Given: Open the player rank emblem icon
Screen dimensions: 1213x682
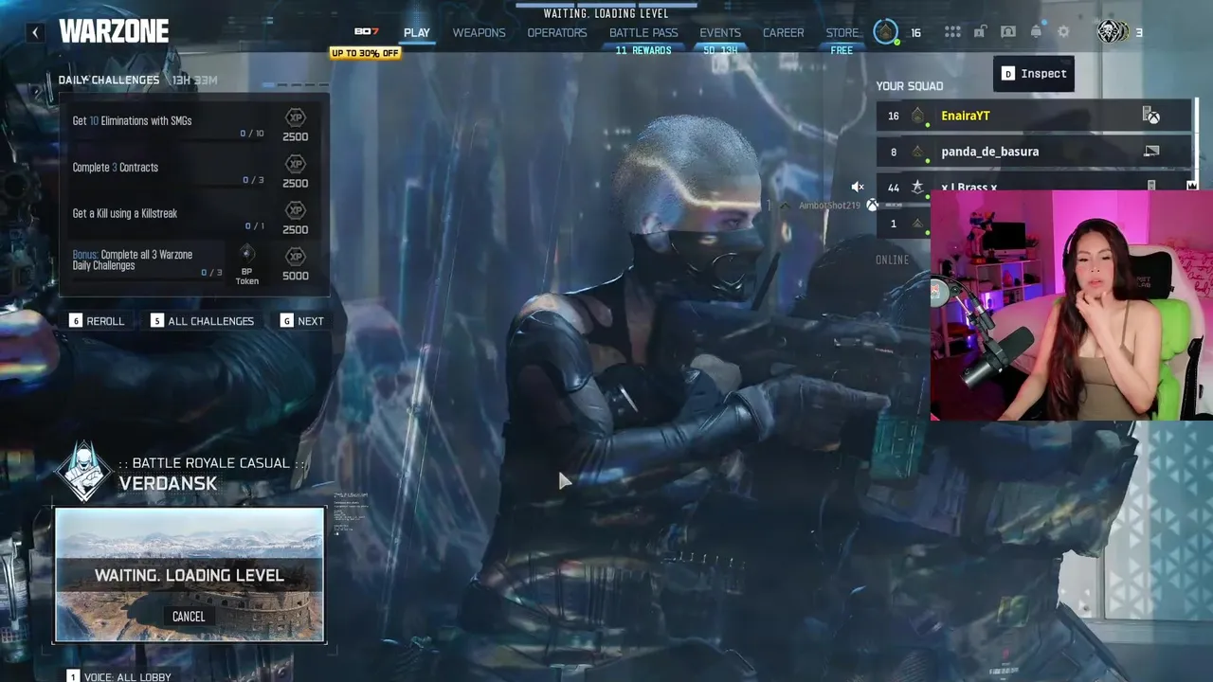Looking at the screenshot, I should click(885, 32).
